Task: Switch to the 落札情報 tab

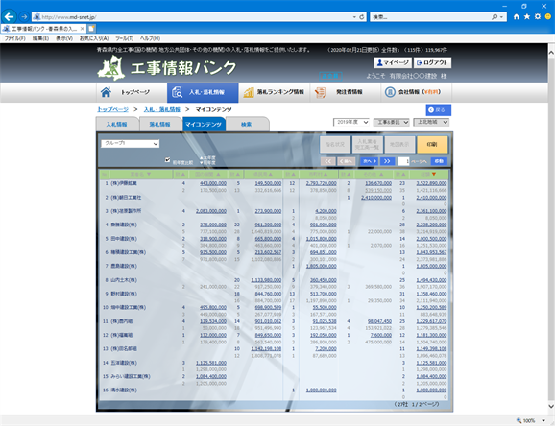Action: (x=159, y=124)
